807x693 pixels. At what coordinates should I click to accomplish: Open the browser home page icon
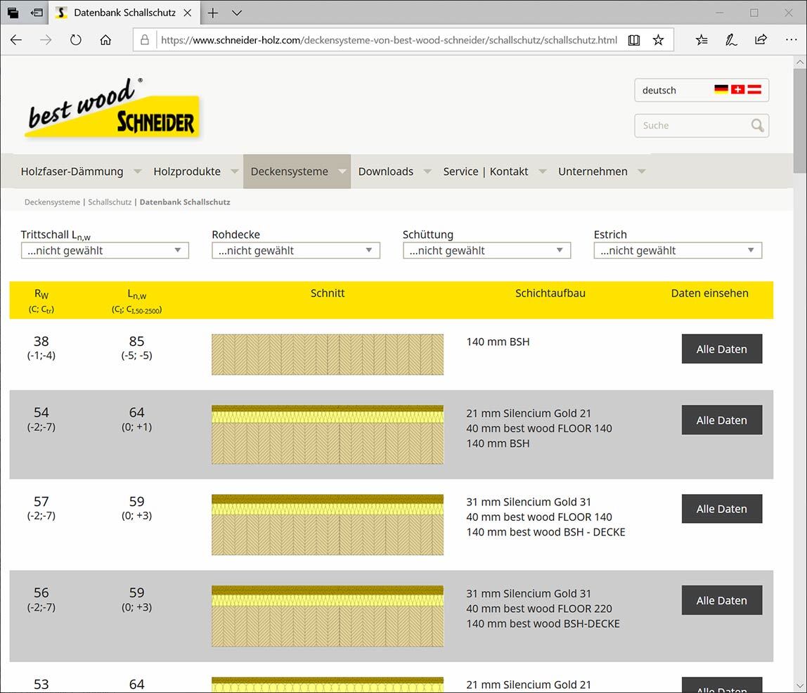[105, 39]
